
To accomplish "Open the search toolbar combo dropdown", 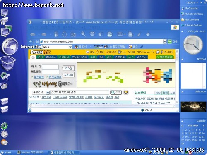I will (x=70, y=47).
